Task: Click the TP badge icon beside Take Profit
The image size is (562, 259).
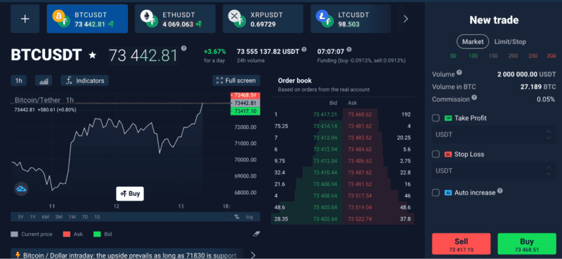Action: point(448,118)
